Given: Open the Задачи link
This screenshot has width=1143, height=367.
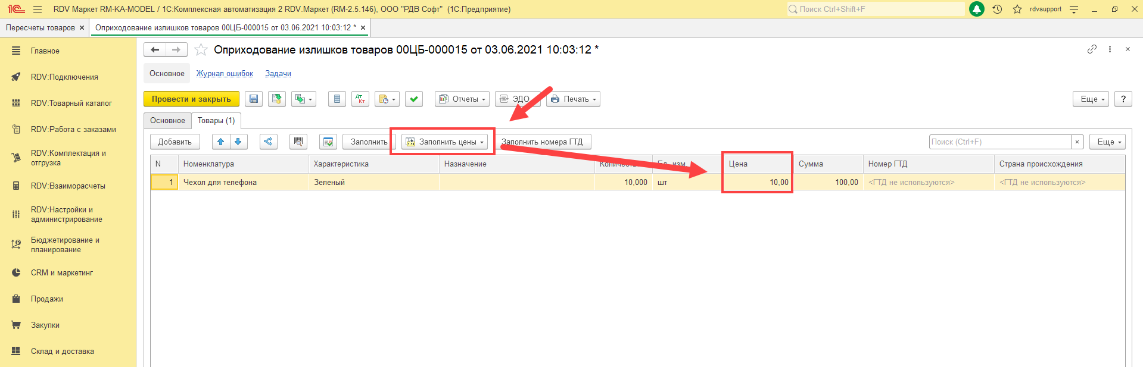Looking at the screenshot, I should tap(278, 74).
